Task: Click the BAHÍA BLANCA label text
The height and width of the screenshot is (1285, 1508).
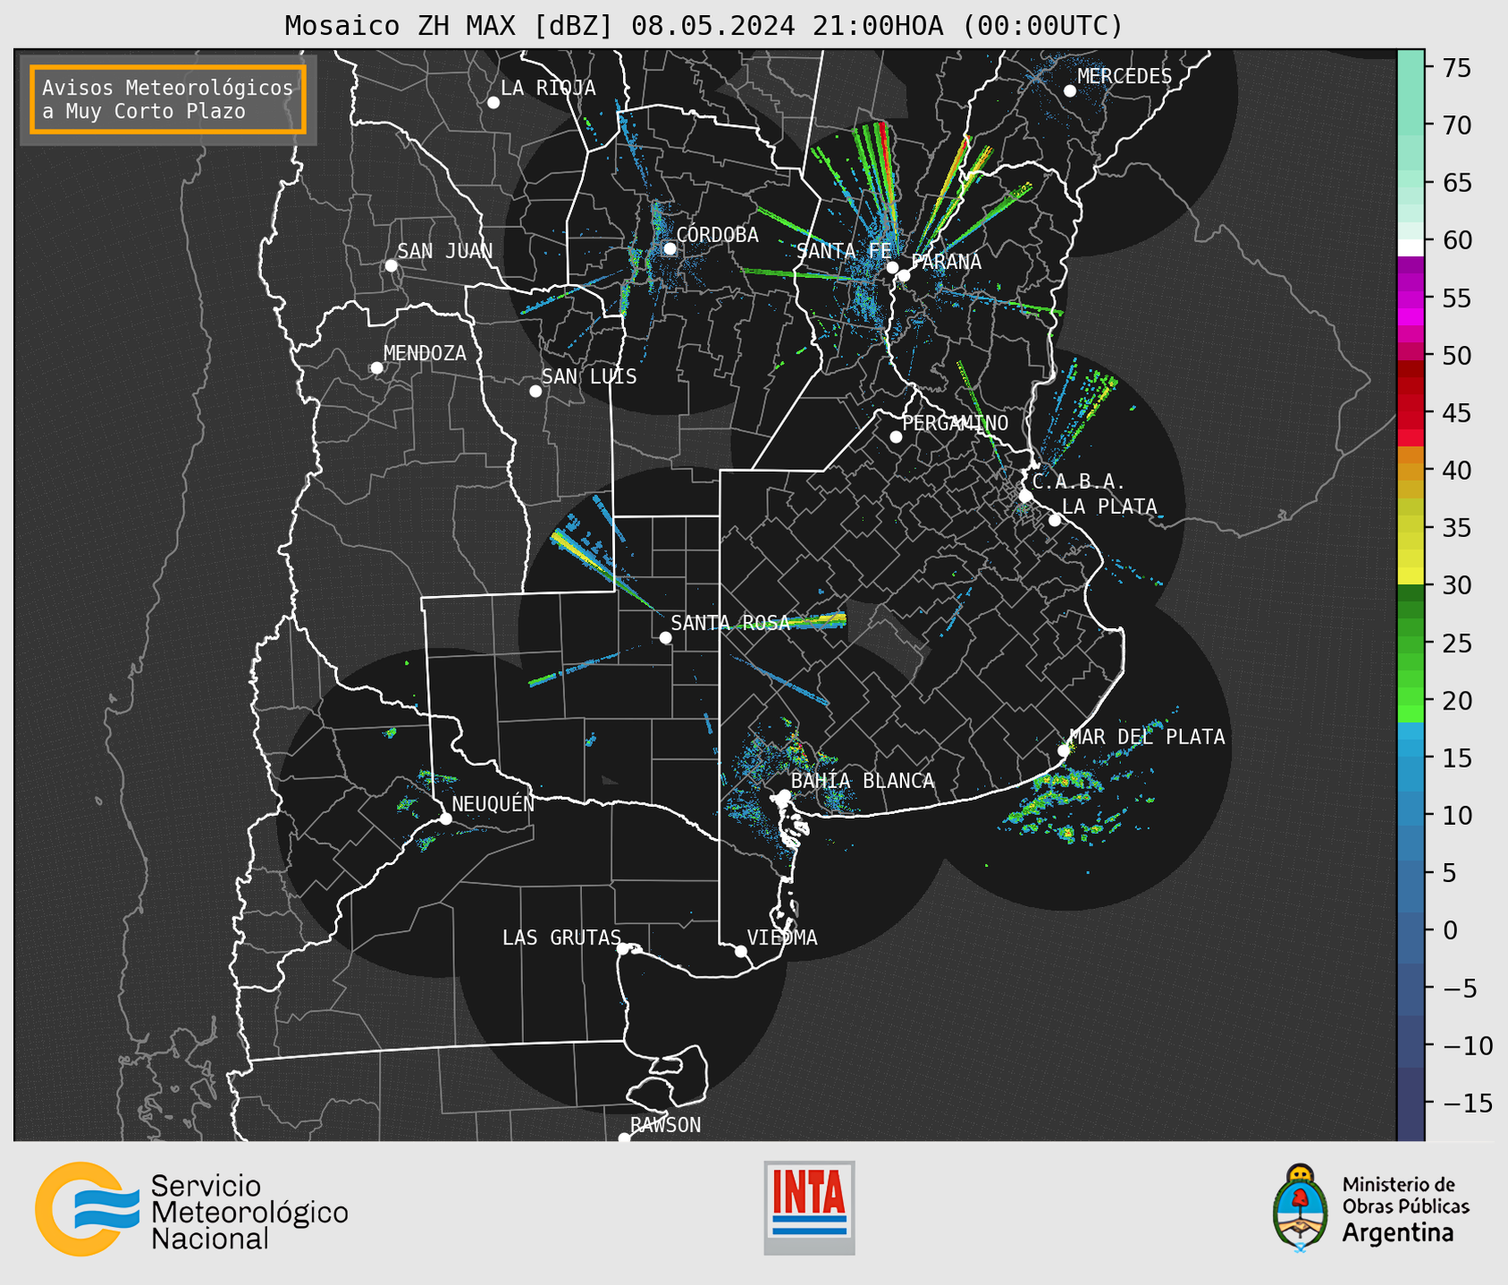Action: coord(863,781)
